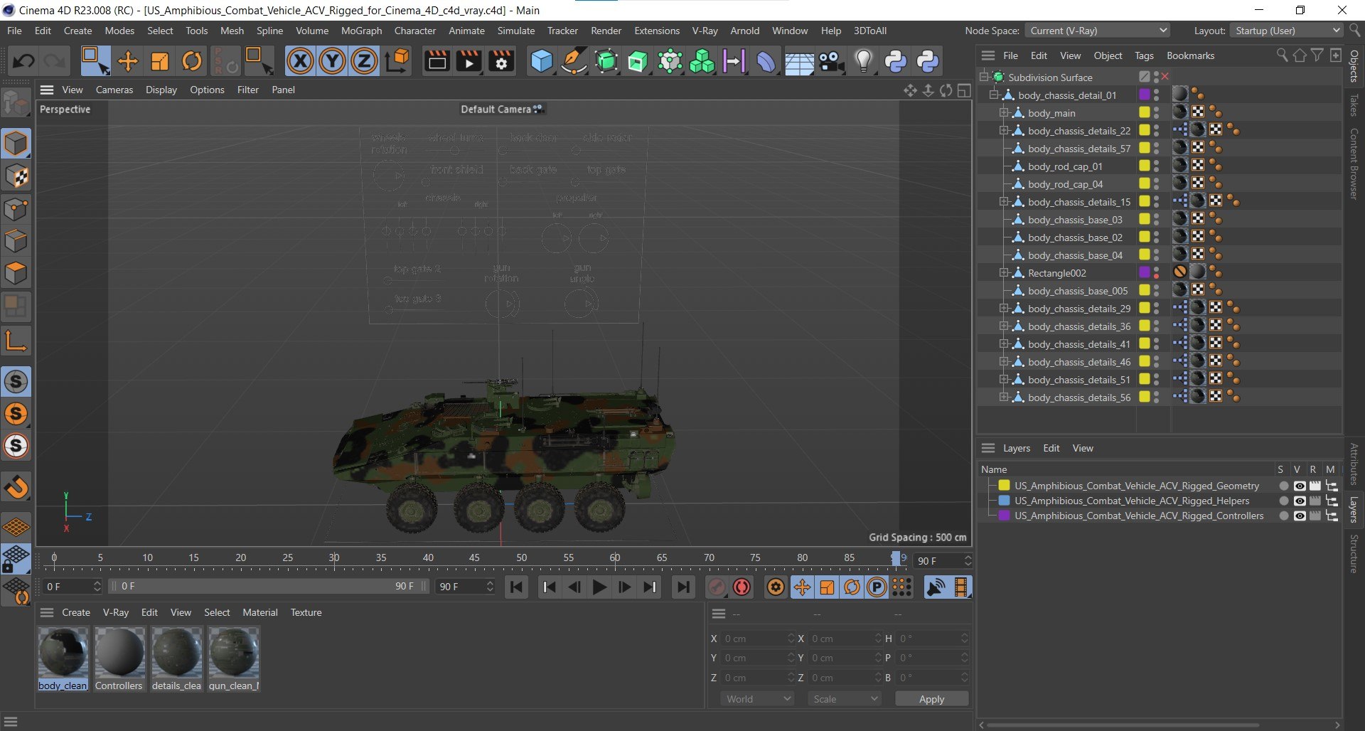
Task: Open viewport Cameras menu
Action: pyautogui.click(x=114, y=90)
